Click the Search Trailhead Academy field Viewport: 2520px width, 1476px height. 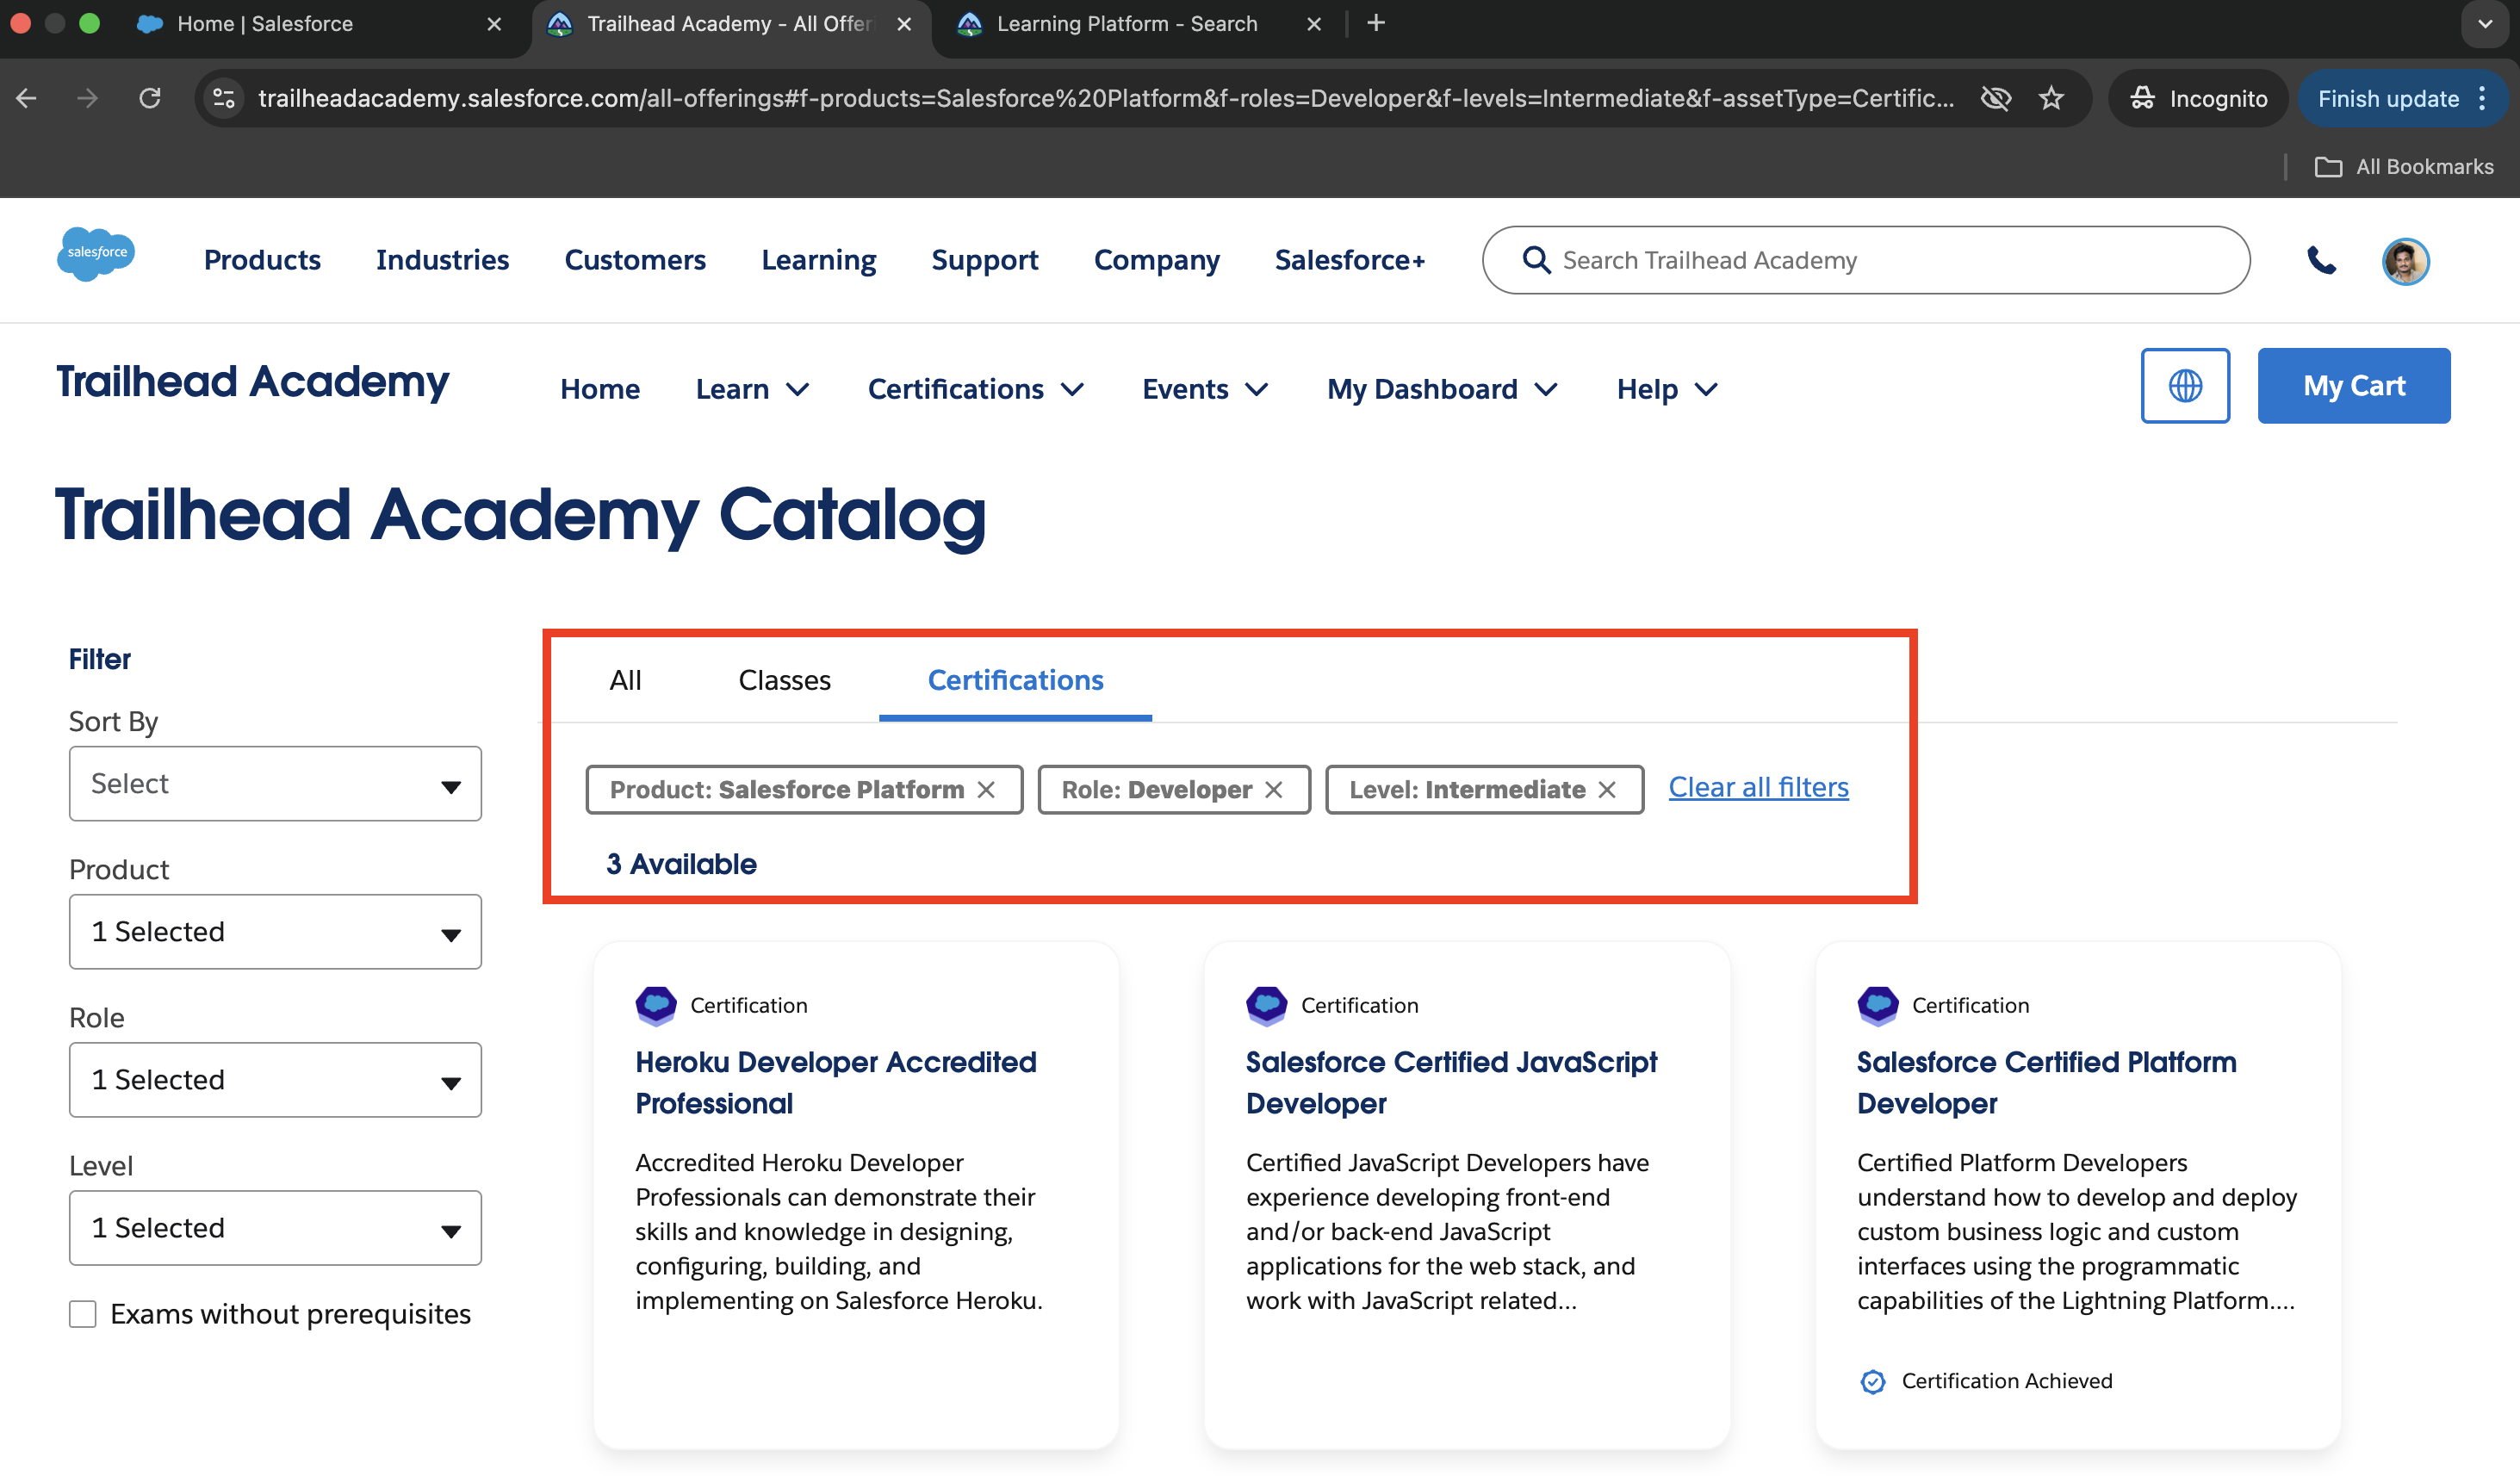point(1866,260)
